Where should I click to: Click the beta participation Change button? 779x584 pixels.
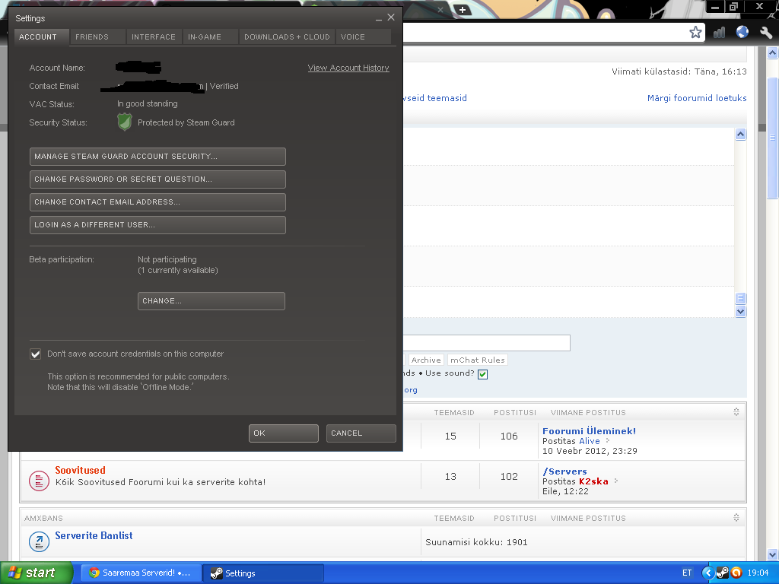tap(211, 301)
